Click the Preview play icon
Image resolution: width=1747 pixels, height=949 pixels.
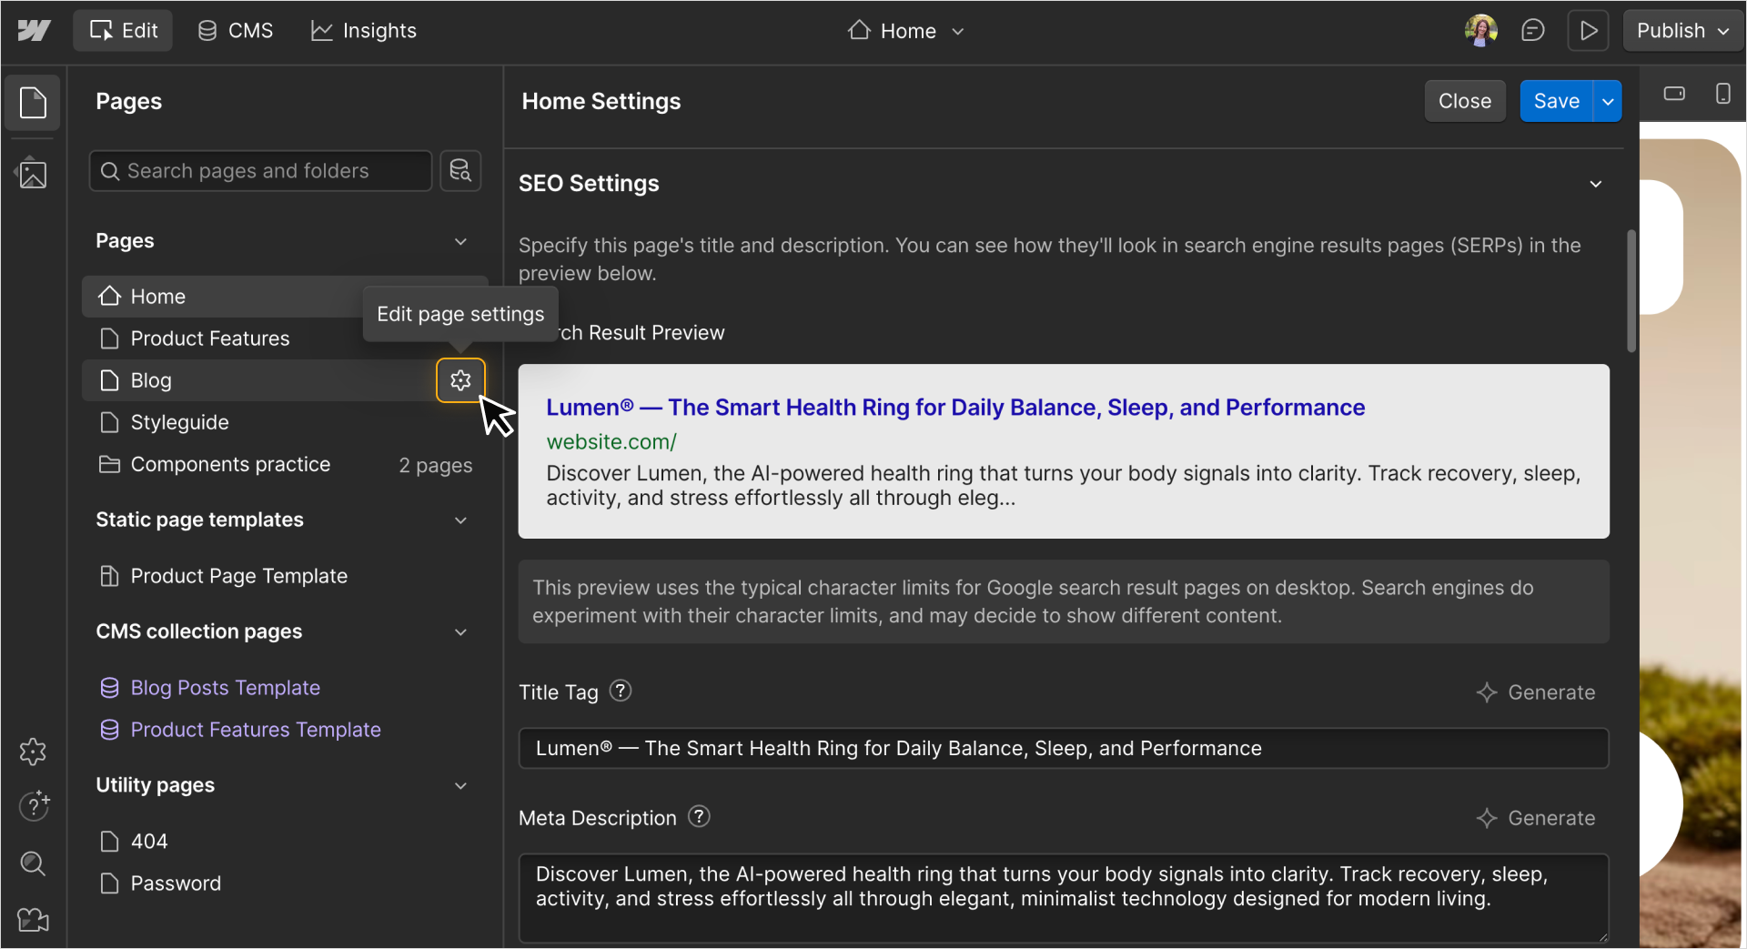tap(1589, 31)
